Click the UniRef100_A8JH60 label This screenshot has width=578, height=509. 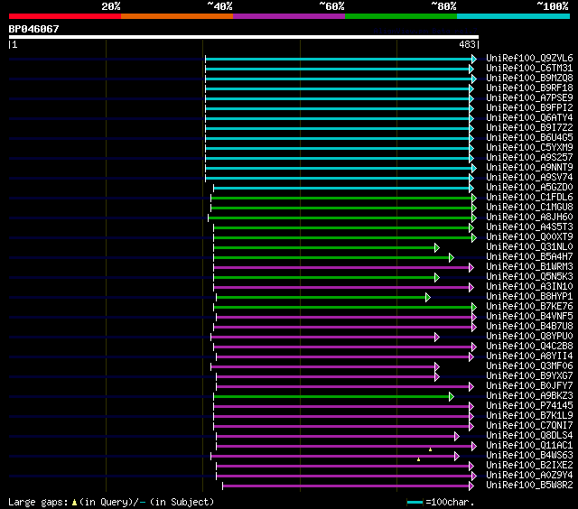pyautogui.click(x=529, y=217)
